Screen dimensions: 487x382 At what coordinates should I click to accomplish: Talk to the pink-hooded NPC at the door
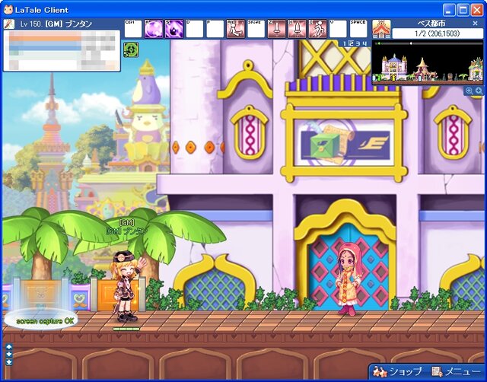click(349, 279)
